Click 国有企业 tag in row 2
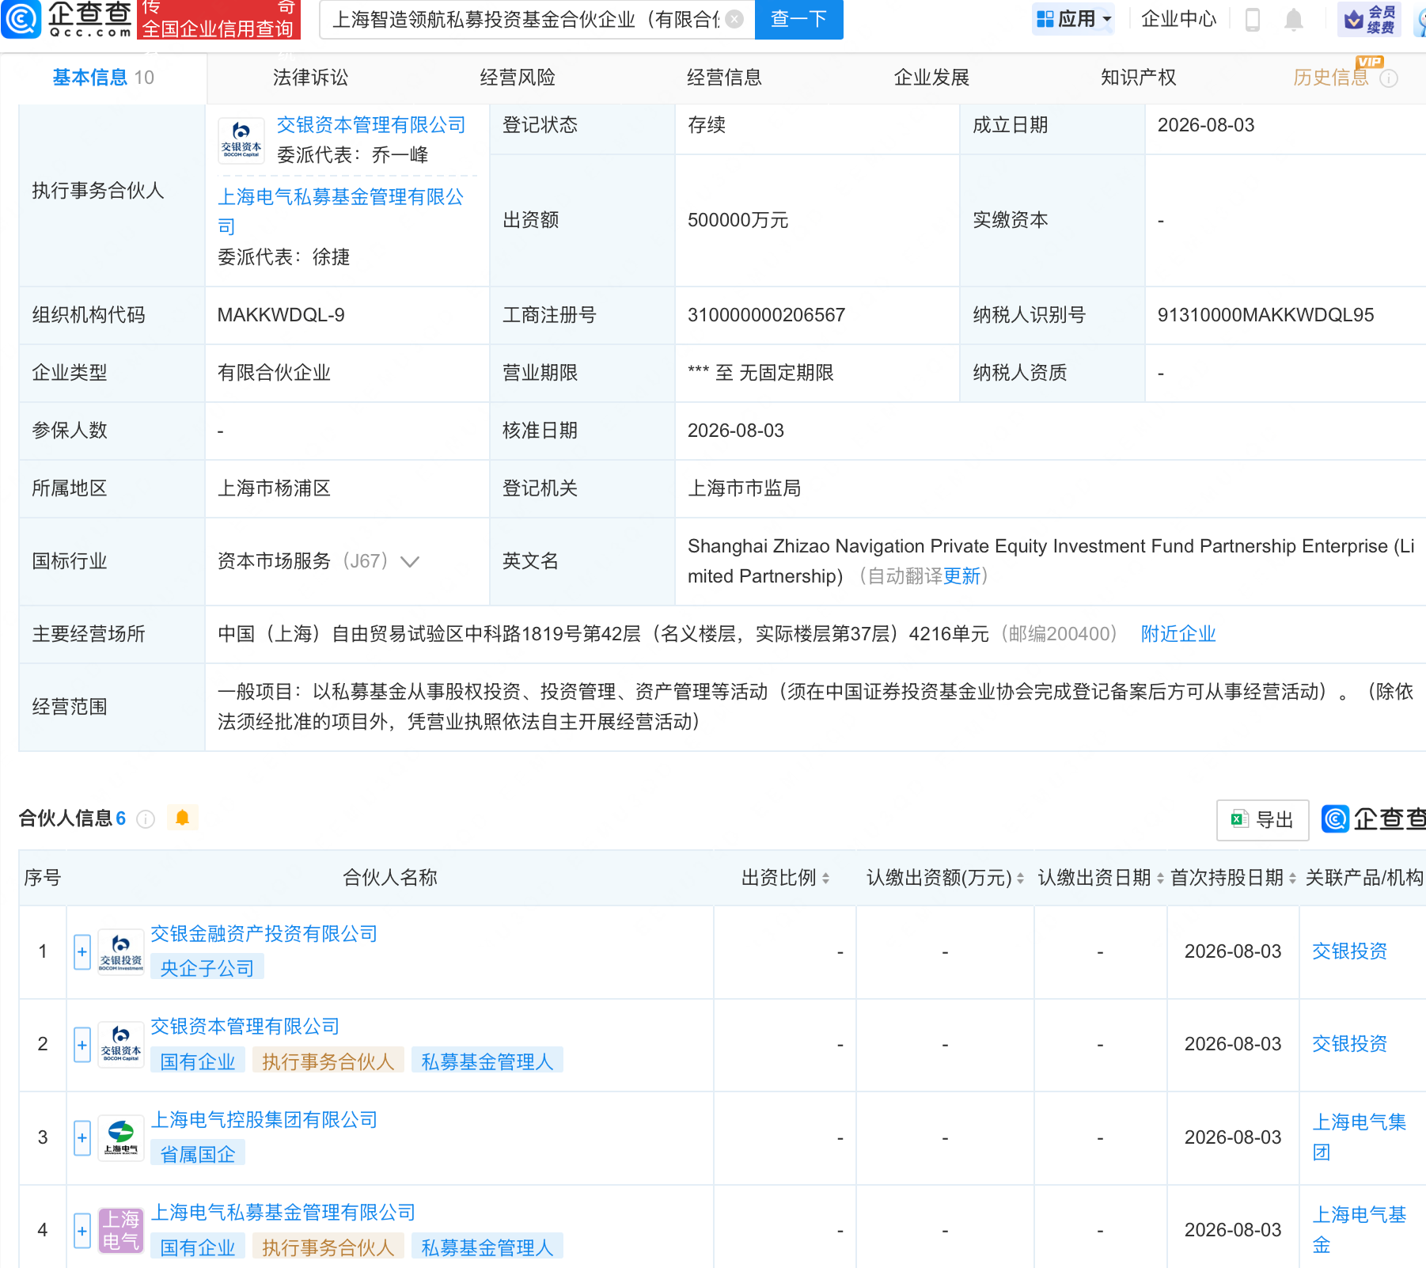 click(x=198, y=1061)
